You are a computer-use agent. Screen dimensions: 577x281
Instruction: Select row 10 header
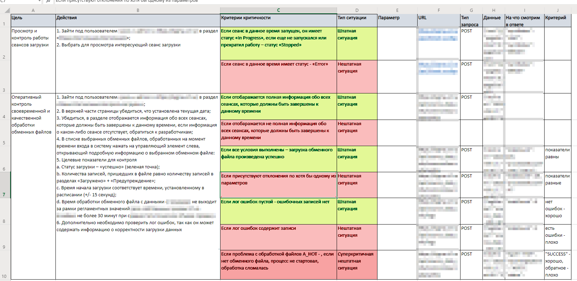[x=5, y=265]
